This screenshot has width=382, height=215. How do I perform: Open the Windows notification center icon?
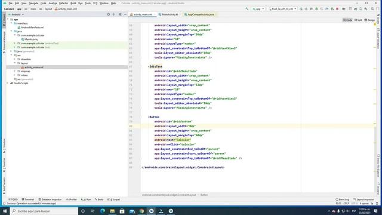tap(375, 211)
